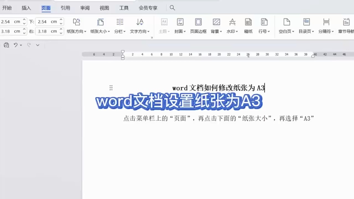The height and width of the screenshot is (199, 354).
Task: Open the 工具 tab
Action: click(x=124, y=8)
